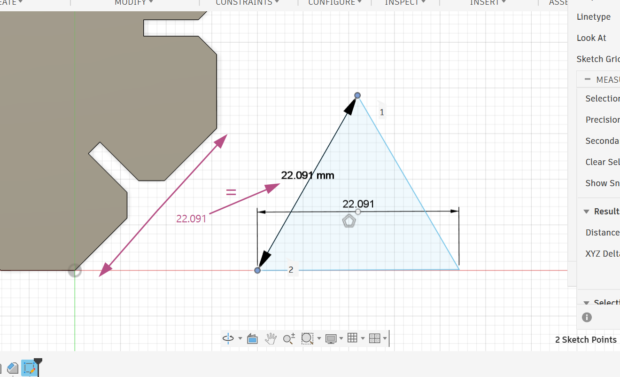Open the INSPECT menu
620x377 pixels.
pos(405,2)
